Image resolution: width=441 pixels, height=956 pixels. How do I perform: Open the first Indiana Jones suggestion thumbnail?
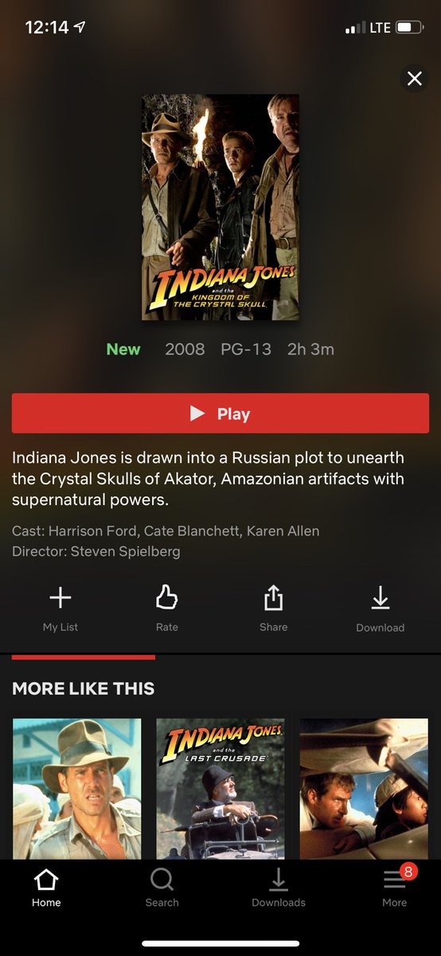(76, 789)
